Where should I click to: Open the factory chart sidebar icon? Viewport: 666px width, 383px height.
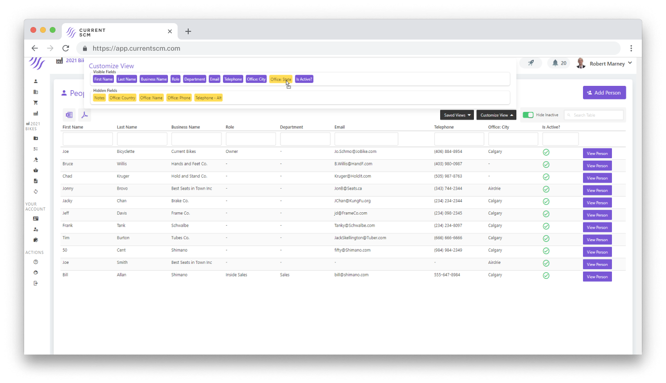(x=36, y=113)
